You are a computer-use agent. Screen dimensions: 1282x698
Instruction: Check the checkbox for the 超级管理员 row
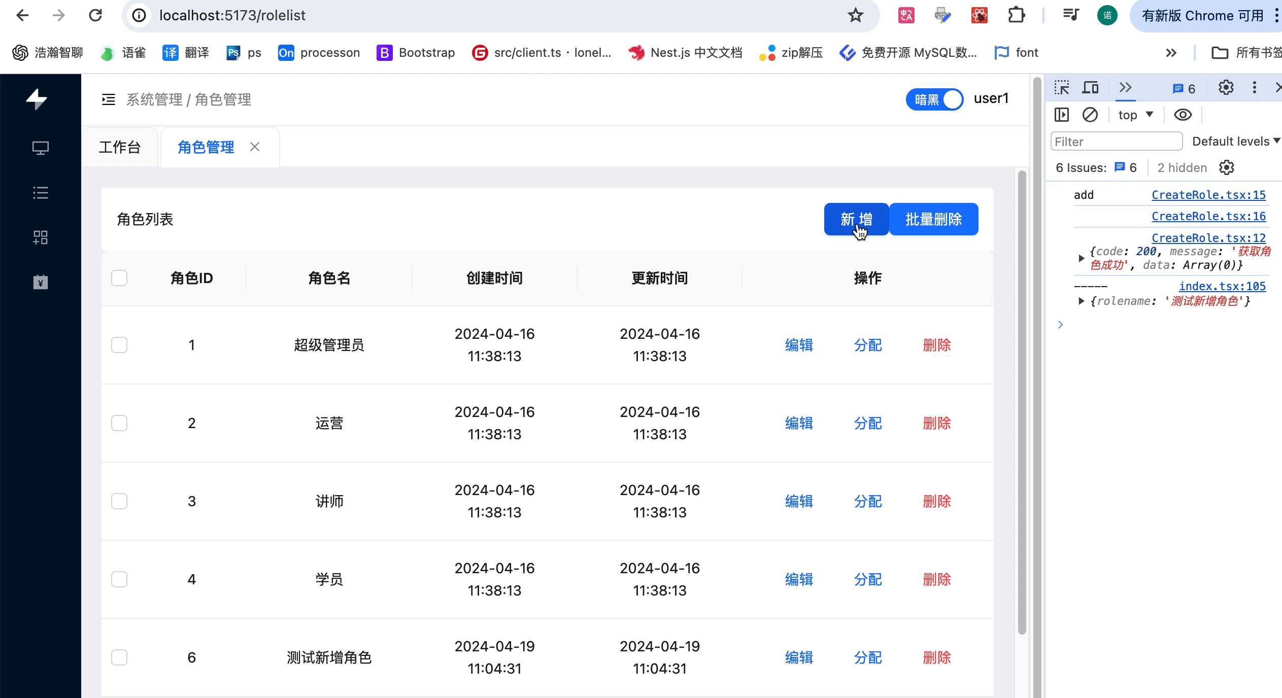coord(119,345)
